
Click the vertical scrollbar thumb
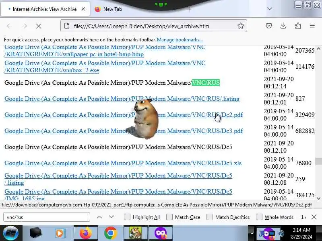point(318,161)
